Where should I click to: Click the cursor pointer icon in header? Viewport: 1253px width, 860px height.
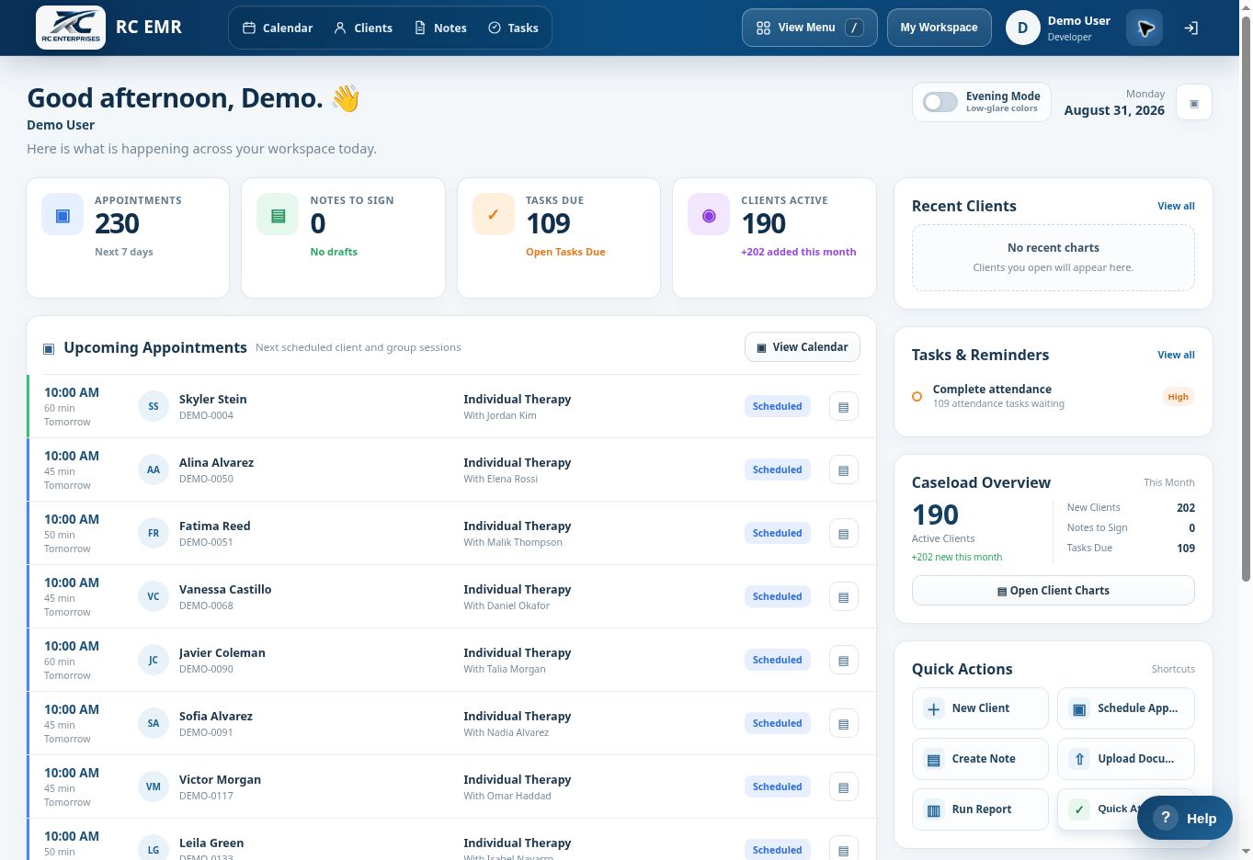(x=1145, y=28)
